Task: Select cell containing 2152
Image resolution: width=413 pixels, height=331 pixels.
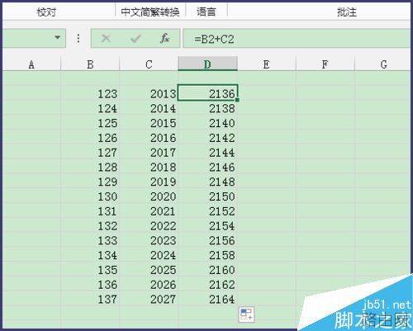Action: click(x=207, y=211)
